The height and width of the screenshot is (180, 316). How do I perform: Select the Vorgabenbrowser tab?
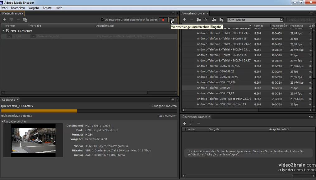point(194,13)
